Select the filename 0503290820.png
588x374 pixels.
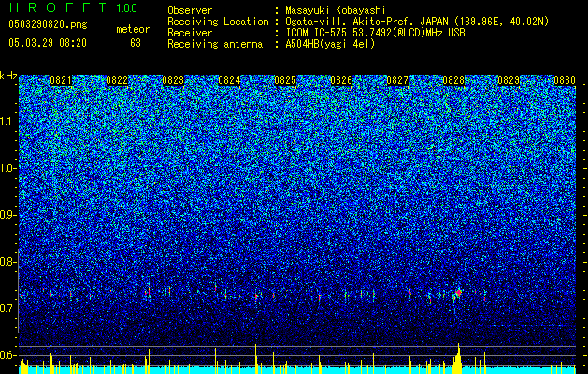click(48, 25)
